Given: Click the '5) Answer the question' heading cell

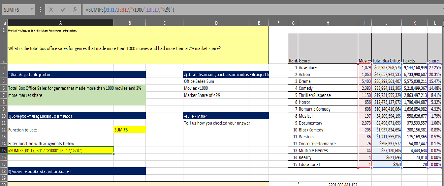Looking at the screenshot, I should [x=76, y=171].
